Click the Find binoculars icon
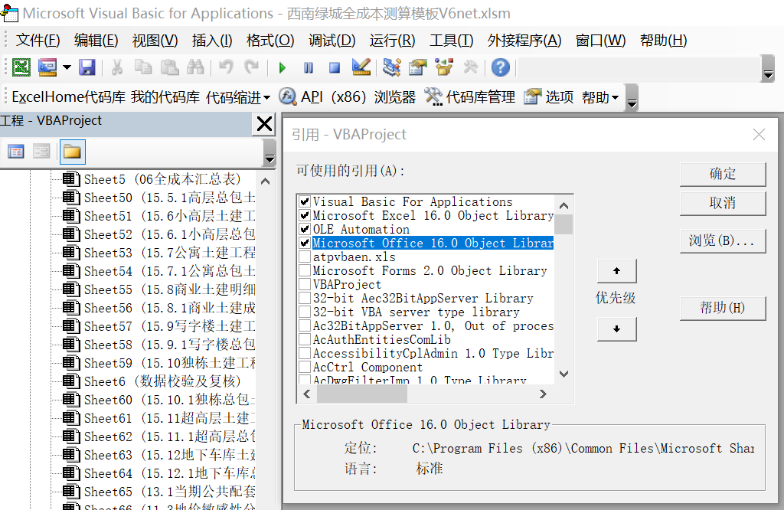 coord(196,67)
